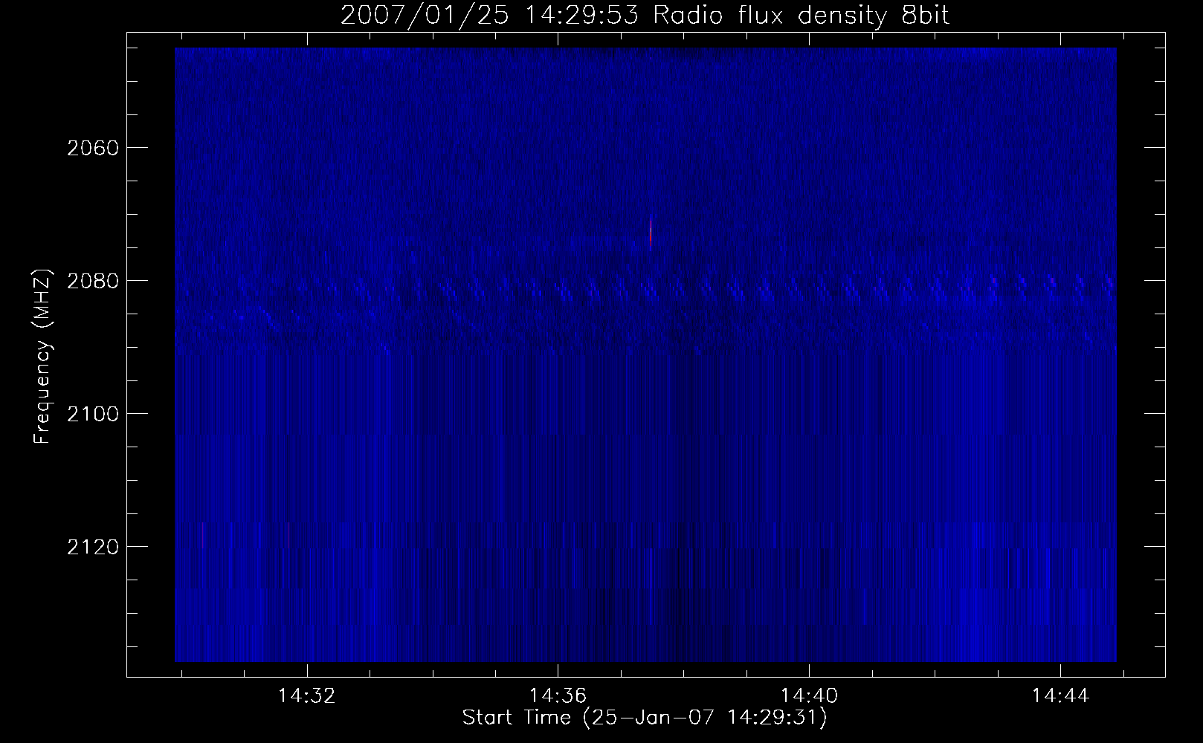Click the 2060 frequency tick label
Screen dimensions: 1203x743
coord(93,148)
